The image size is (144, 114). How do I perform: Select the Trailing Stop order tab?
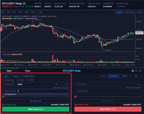point(28,76)
